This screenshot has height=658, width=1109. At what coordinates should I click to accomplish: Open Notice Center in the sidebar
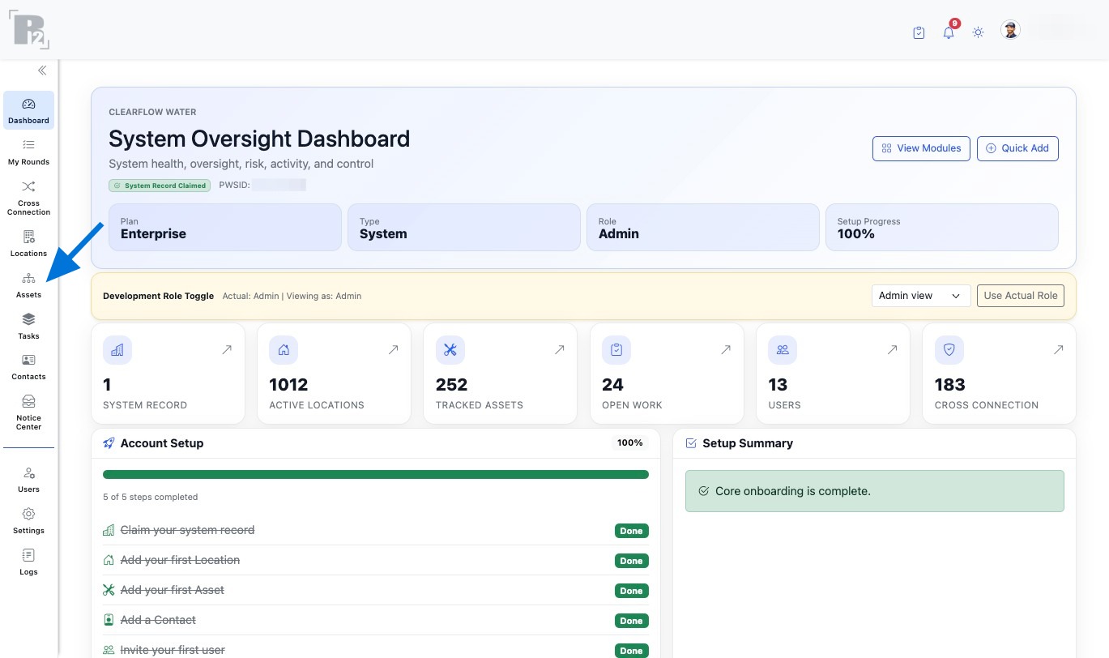tap(28, 412)
